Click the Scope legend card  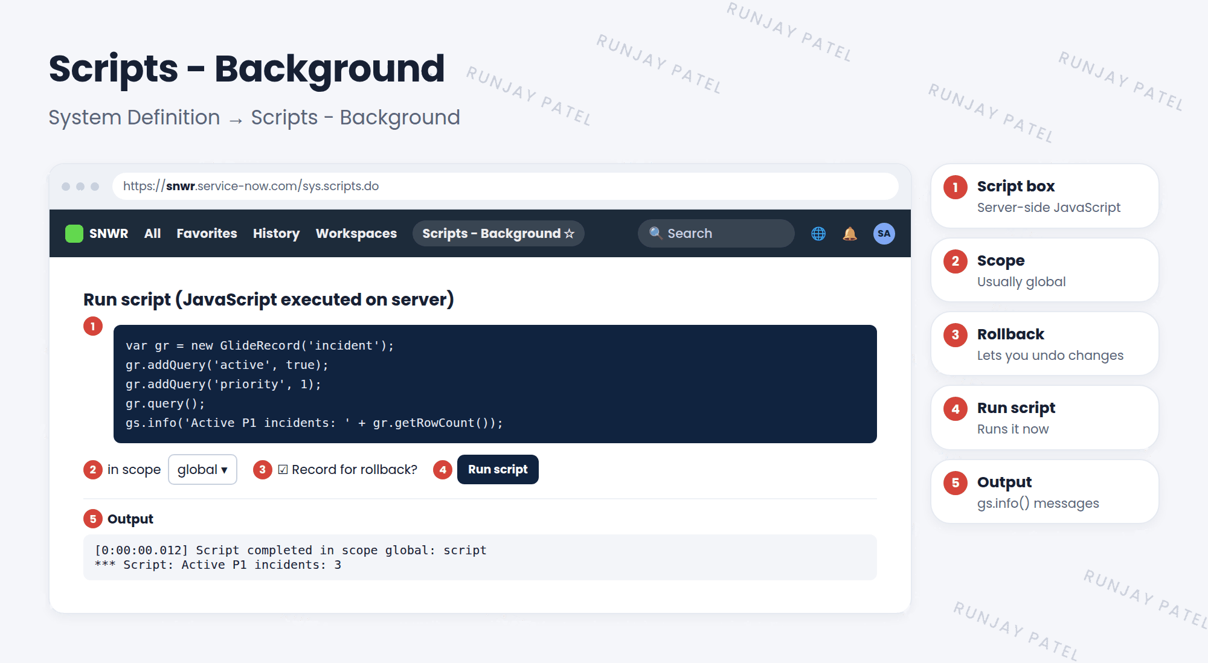coord(1044,270)
